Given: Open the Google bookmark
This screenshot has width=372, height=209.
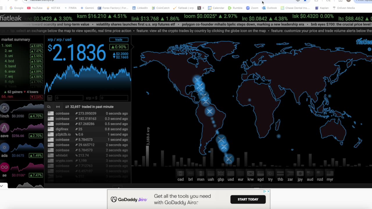Looking at the screenshot, I should pos(16,8).
